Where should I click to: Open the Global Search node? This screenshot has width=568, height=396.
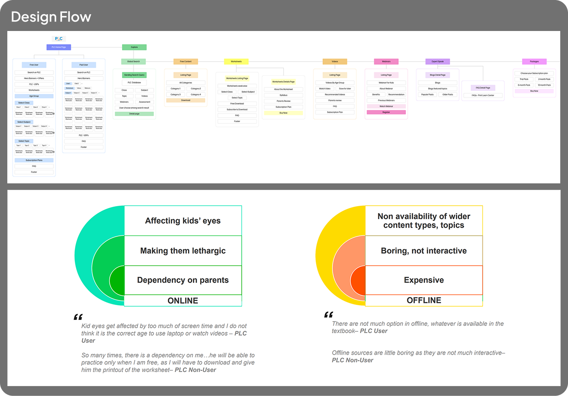(133, 62)
